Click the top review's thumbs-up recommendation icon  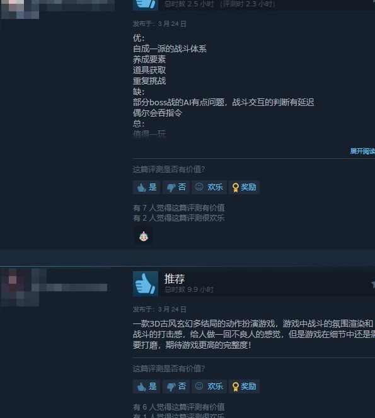[x=146, y=5]
